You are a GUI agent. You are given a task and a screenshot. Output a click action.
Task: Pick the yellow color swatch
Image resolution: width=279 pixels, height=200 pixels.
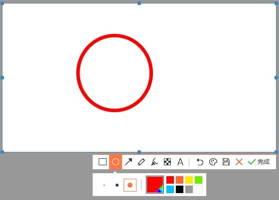189,180
